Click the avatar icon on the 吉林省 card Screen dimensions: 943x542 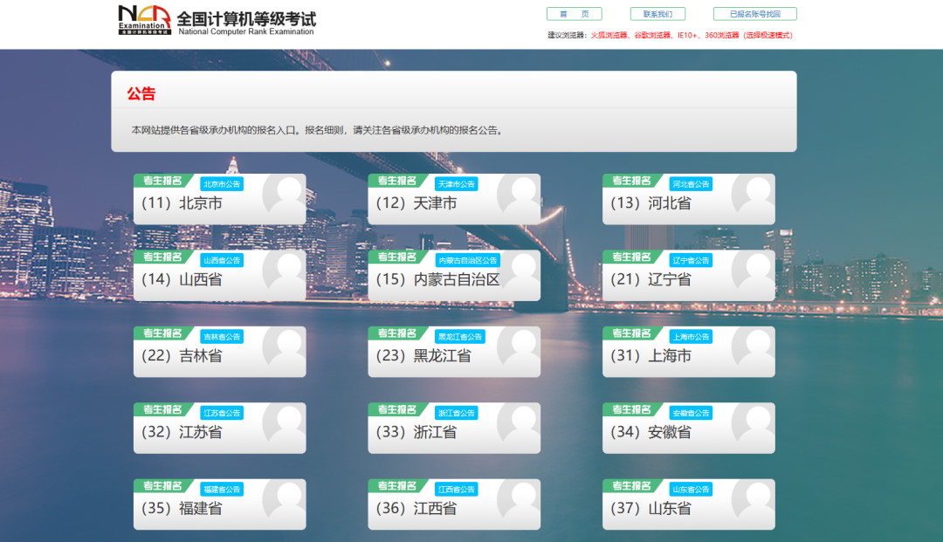(284, 348)
